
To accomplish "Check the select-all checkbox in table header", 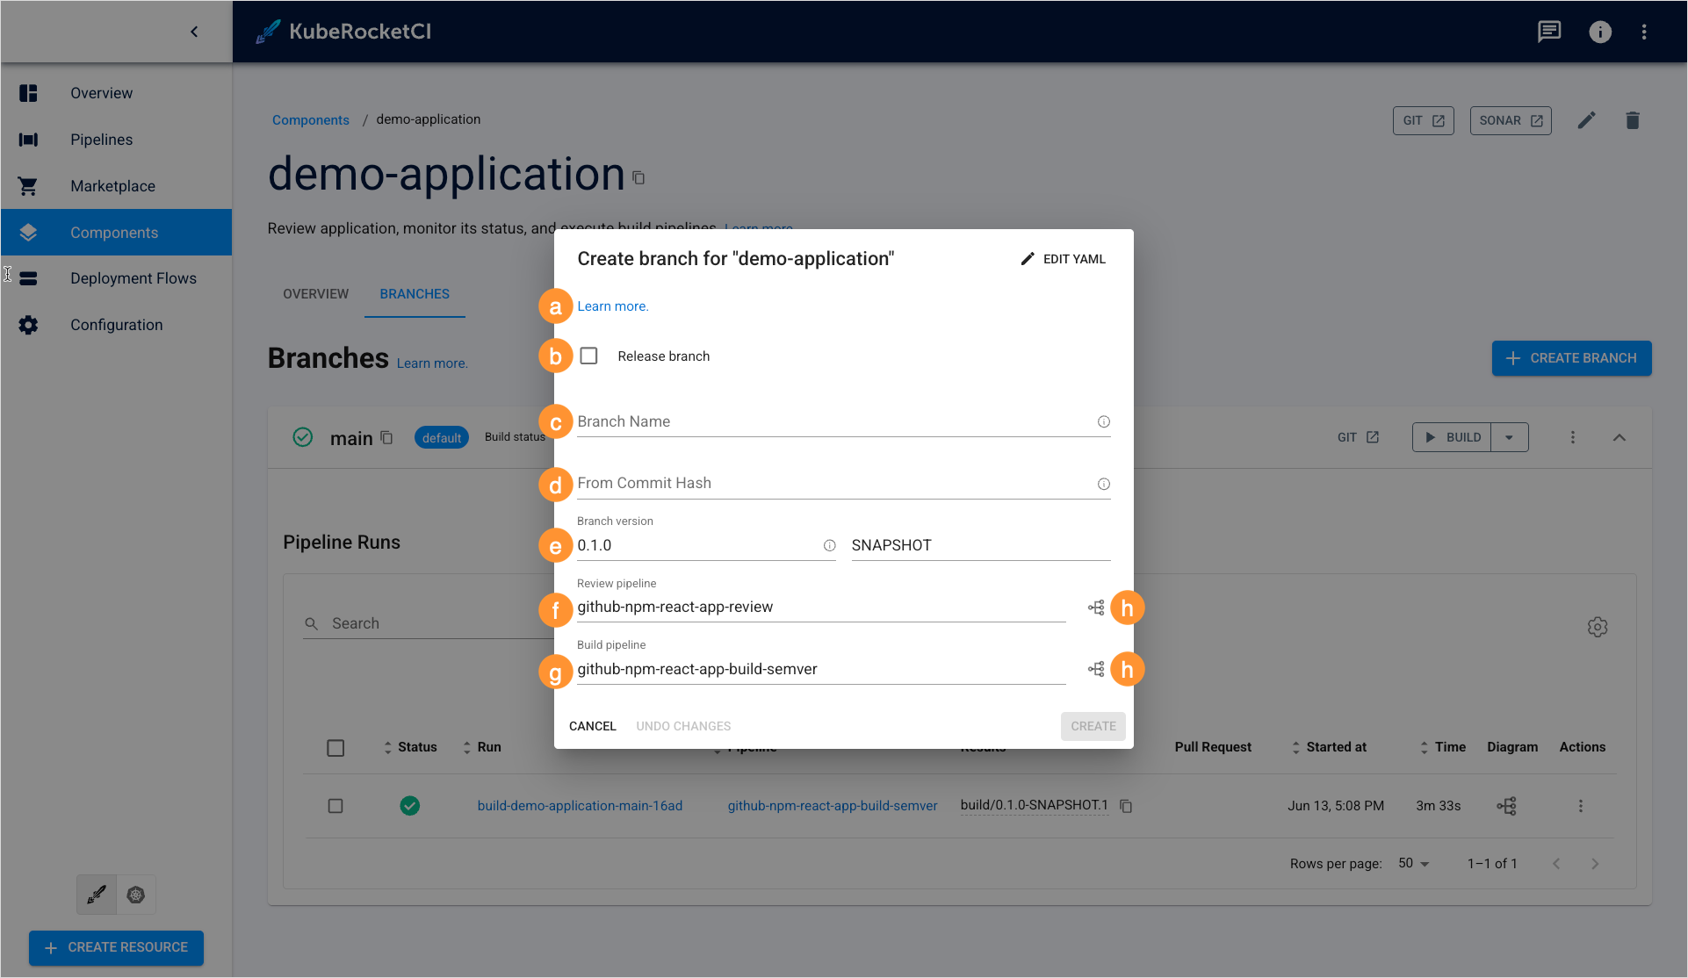I will (x=335, y=748).
